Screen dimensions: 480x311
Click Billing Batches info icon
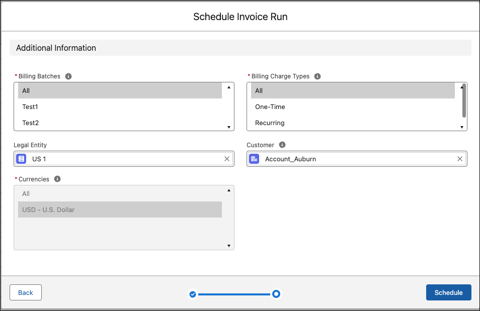pos(68,76)
